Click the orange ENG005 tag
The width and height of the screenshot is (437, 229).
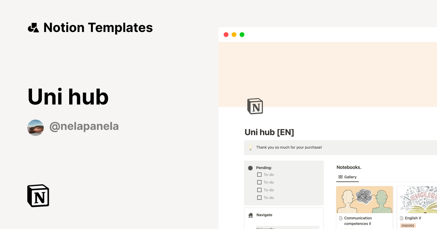click(x=408, y=225)
